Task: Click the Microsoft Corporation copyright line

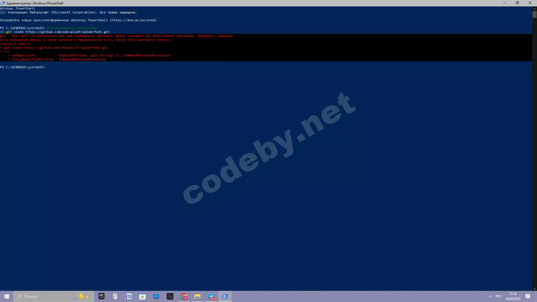Action: [x=68, y=12]
